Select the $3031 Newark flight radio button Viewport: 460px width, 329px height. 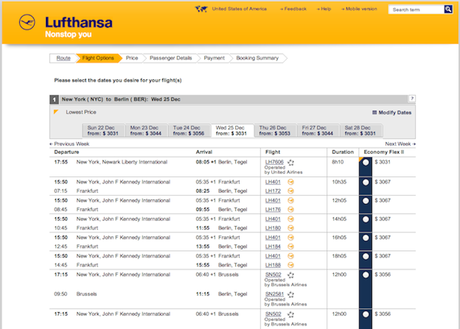coord(366,163)
